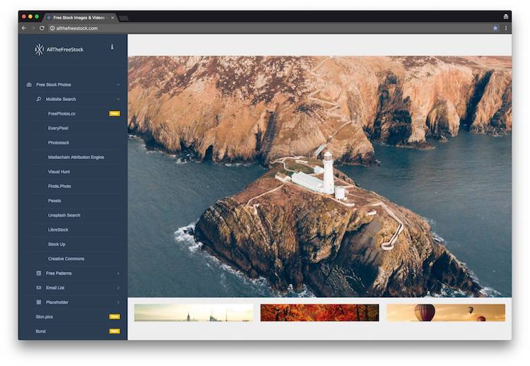Click the envelope icon beside Email List

39,288
